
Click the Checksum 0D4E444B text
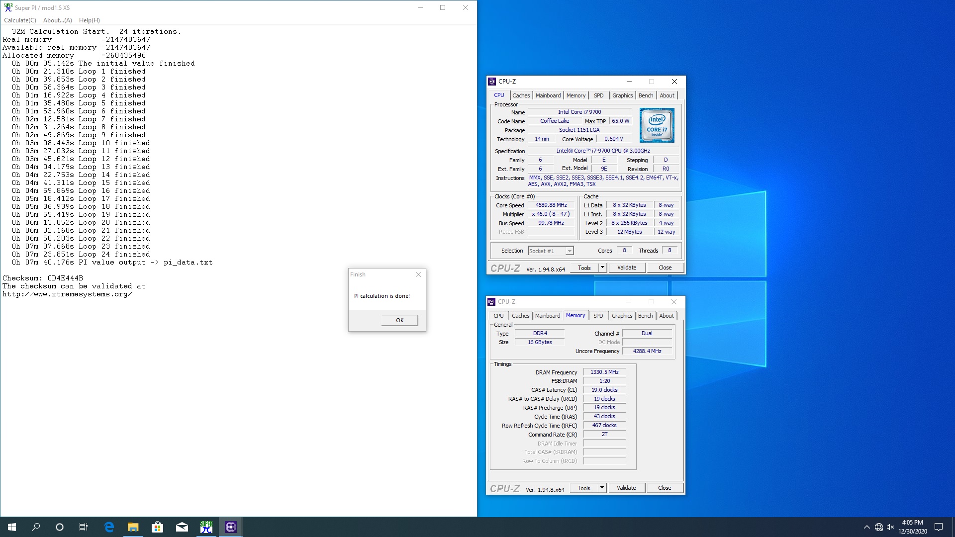43,278
